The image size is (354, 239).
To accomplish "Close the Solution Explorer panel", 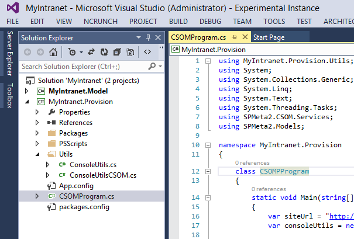I will [x=158, y=37].
